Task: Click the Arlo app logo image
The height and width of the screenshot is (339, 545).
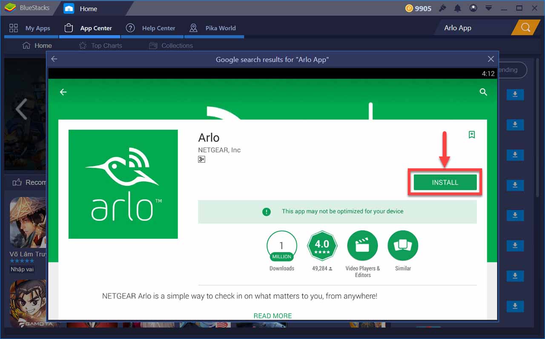Action: [123, 184]
